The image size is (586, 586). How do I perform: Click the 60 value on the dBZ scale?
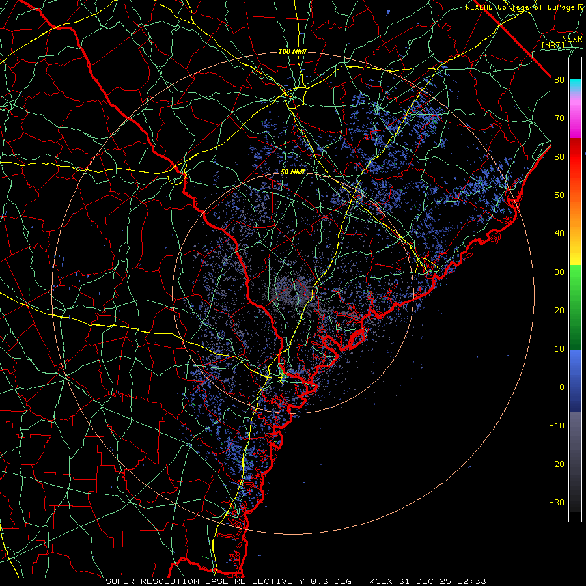pos(559,156)
